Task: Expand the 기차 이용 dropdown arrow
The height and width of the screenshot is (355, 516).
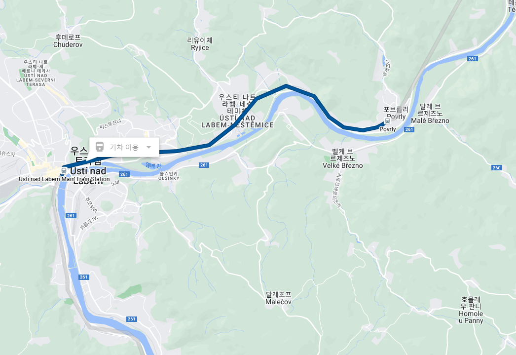Action: pyautogui.click(x=149, y=147)
